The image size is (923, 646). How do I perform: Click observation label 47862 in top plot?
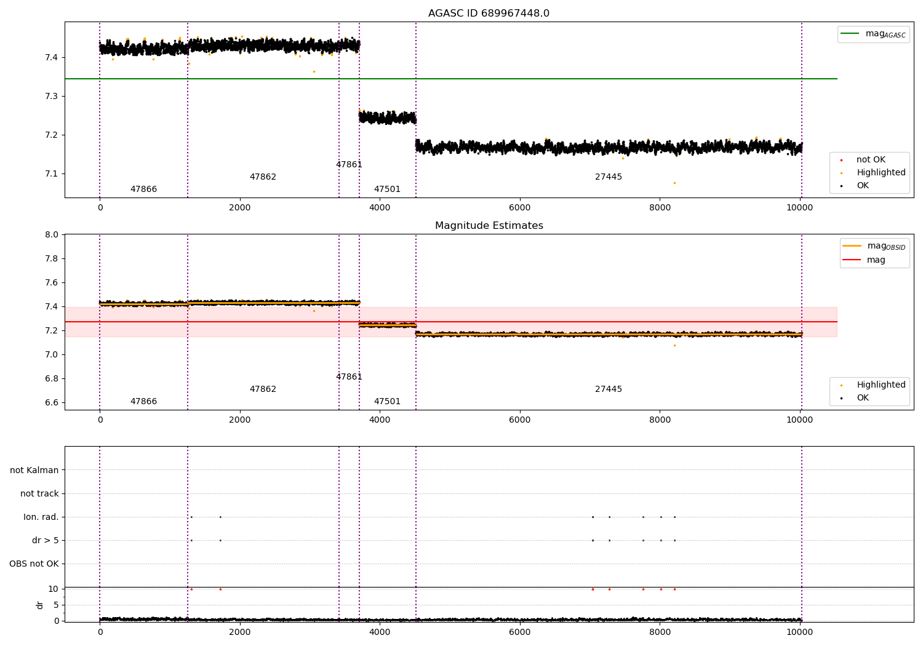coord(263,177)
